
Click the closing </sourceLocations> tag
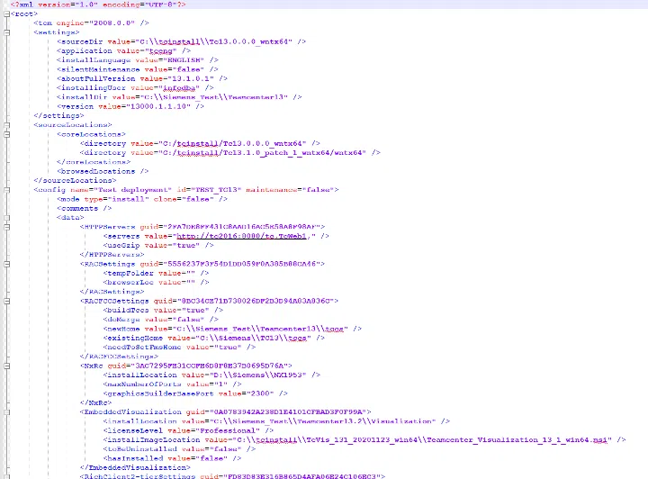[75, 181]
